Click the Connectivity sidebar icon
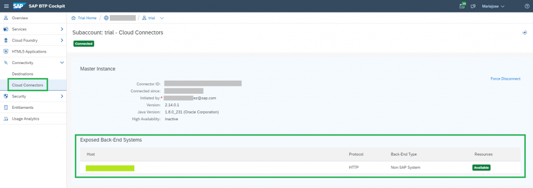Image resolution: width=533 pixels, height=188 pixels. point(5,63)
